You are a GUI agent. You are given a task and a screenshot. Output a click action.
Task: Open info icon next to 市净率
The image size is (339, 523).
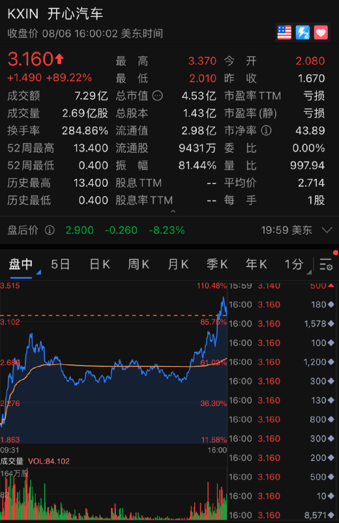click(x=266, y=131)
